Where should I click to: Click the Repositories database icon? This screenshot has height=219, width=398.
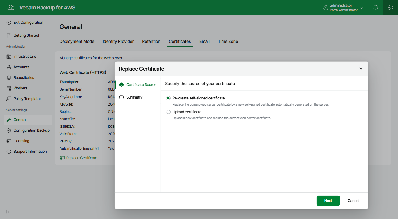[9, 78]
